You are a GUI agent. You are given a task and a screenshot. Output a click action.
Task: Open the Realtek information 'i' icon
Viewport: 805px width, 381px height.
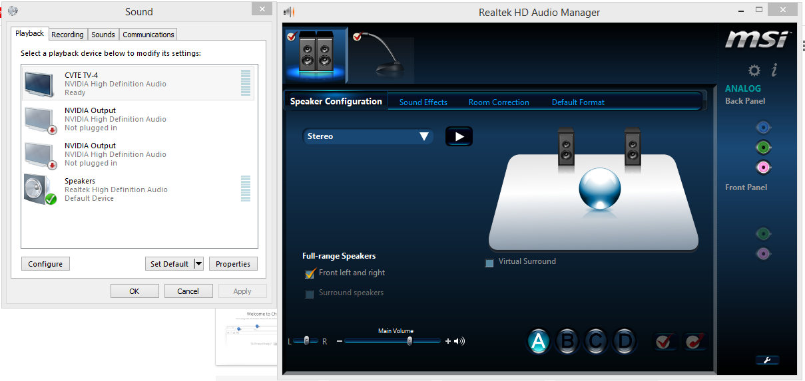point(774,70)
